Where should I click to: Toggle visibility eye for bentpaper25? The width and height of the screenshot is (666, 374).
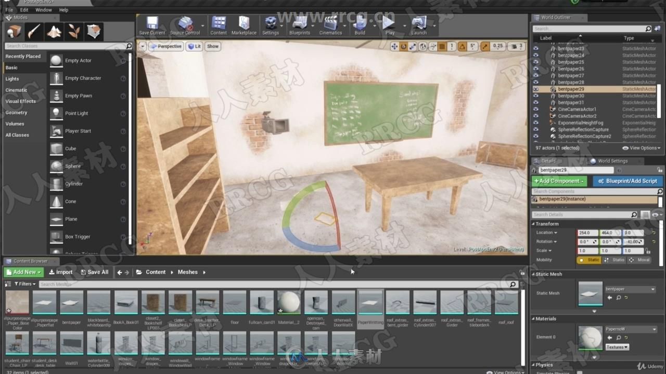point(535,62)
